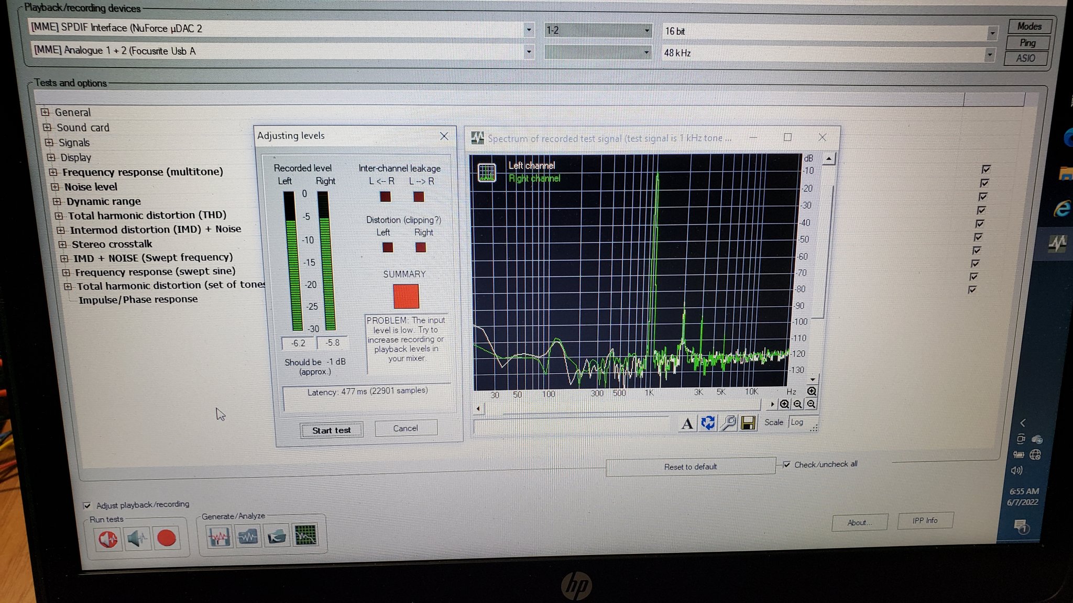
Task: Open the green grid spectrum analyzer icon
Action: (305, 535)
